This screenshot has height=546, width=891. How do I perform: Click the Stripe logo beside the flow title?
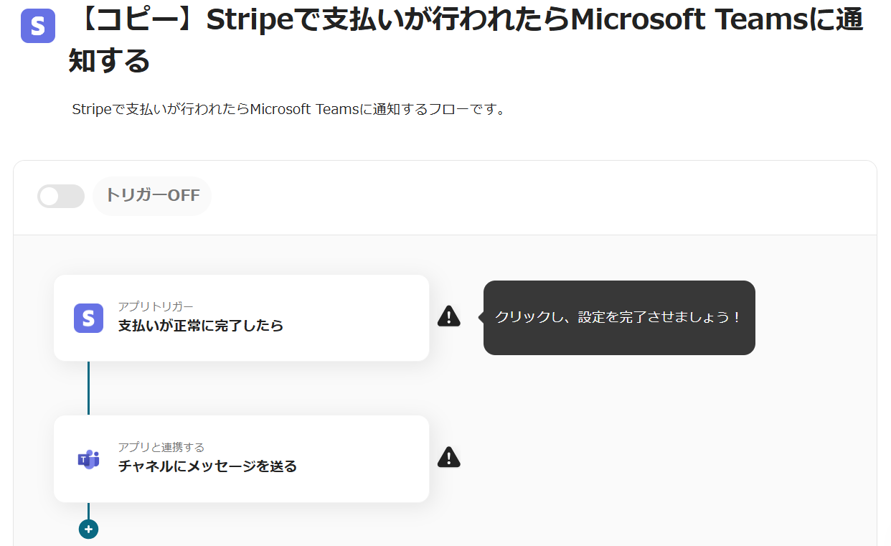point(38,26)
